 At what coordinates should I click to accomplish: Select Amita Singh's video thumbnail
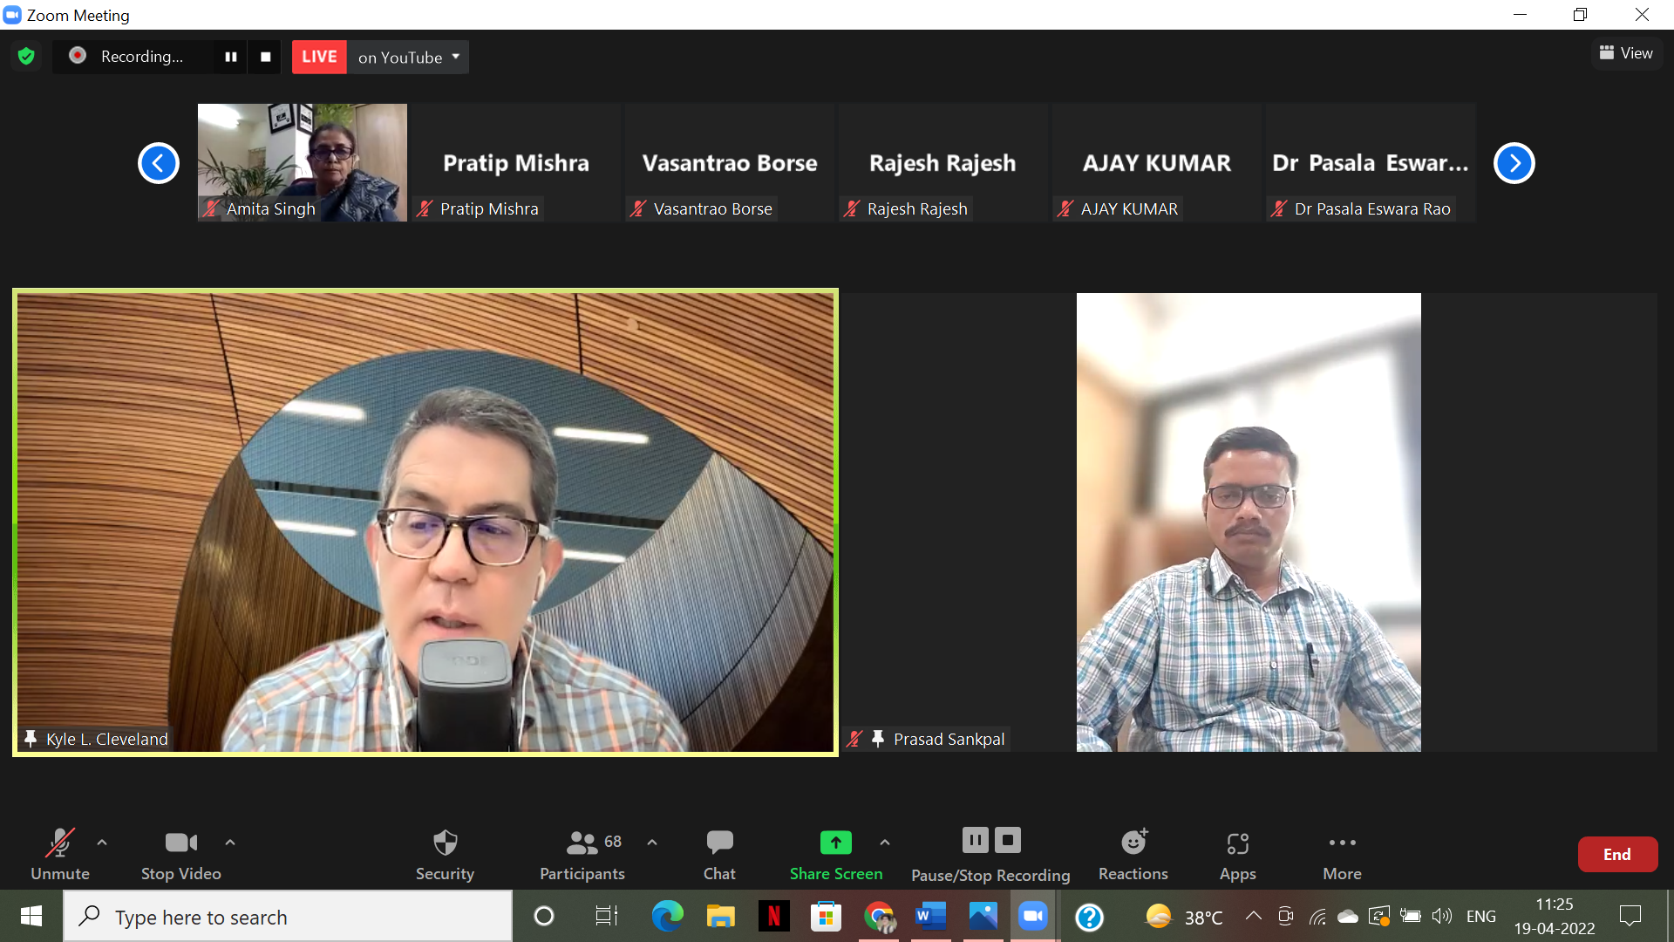click(302, 162)
